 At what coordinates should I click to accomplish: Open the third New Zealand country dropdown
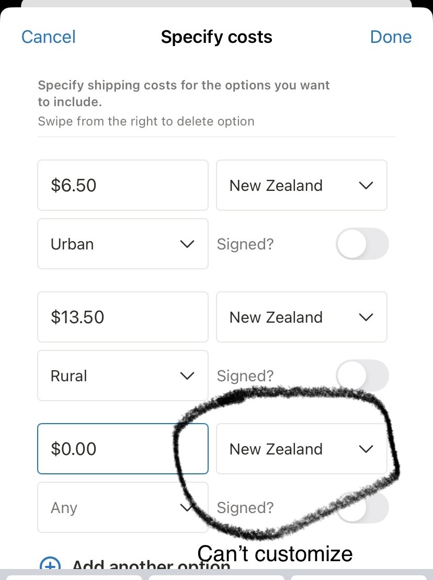click(x=301, y=449)
